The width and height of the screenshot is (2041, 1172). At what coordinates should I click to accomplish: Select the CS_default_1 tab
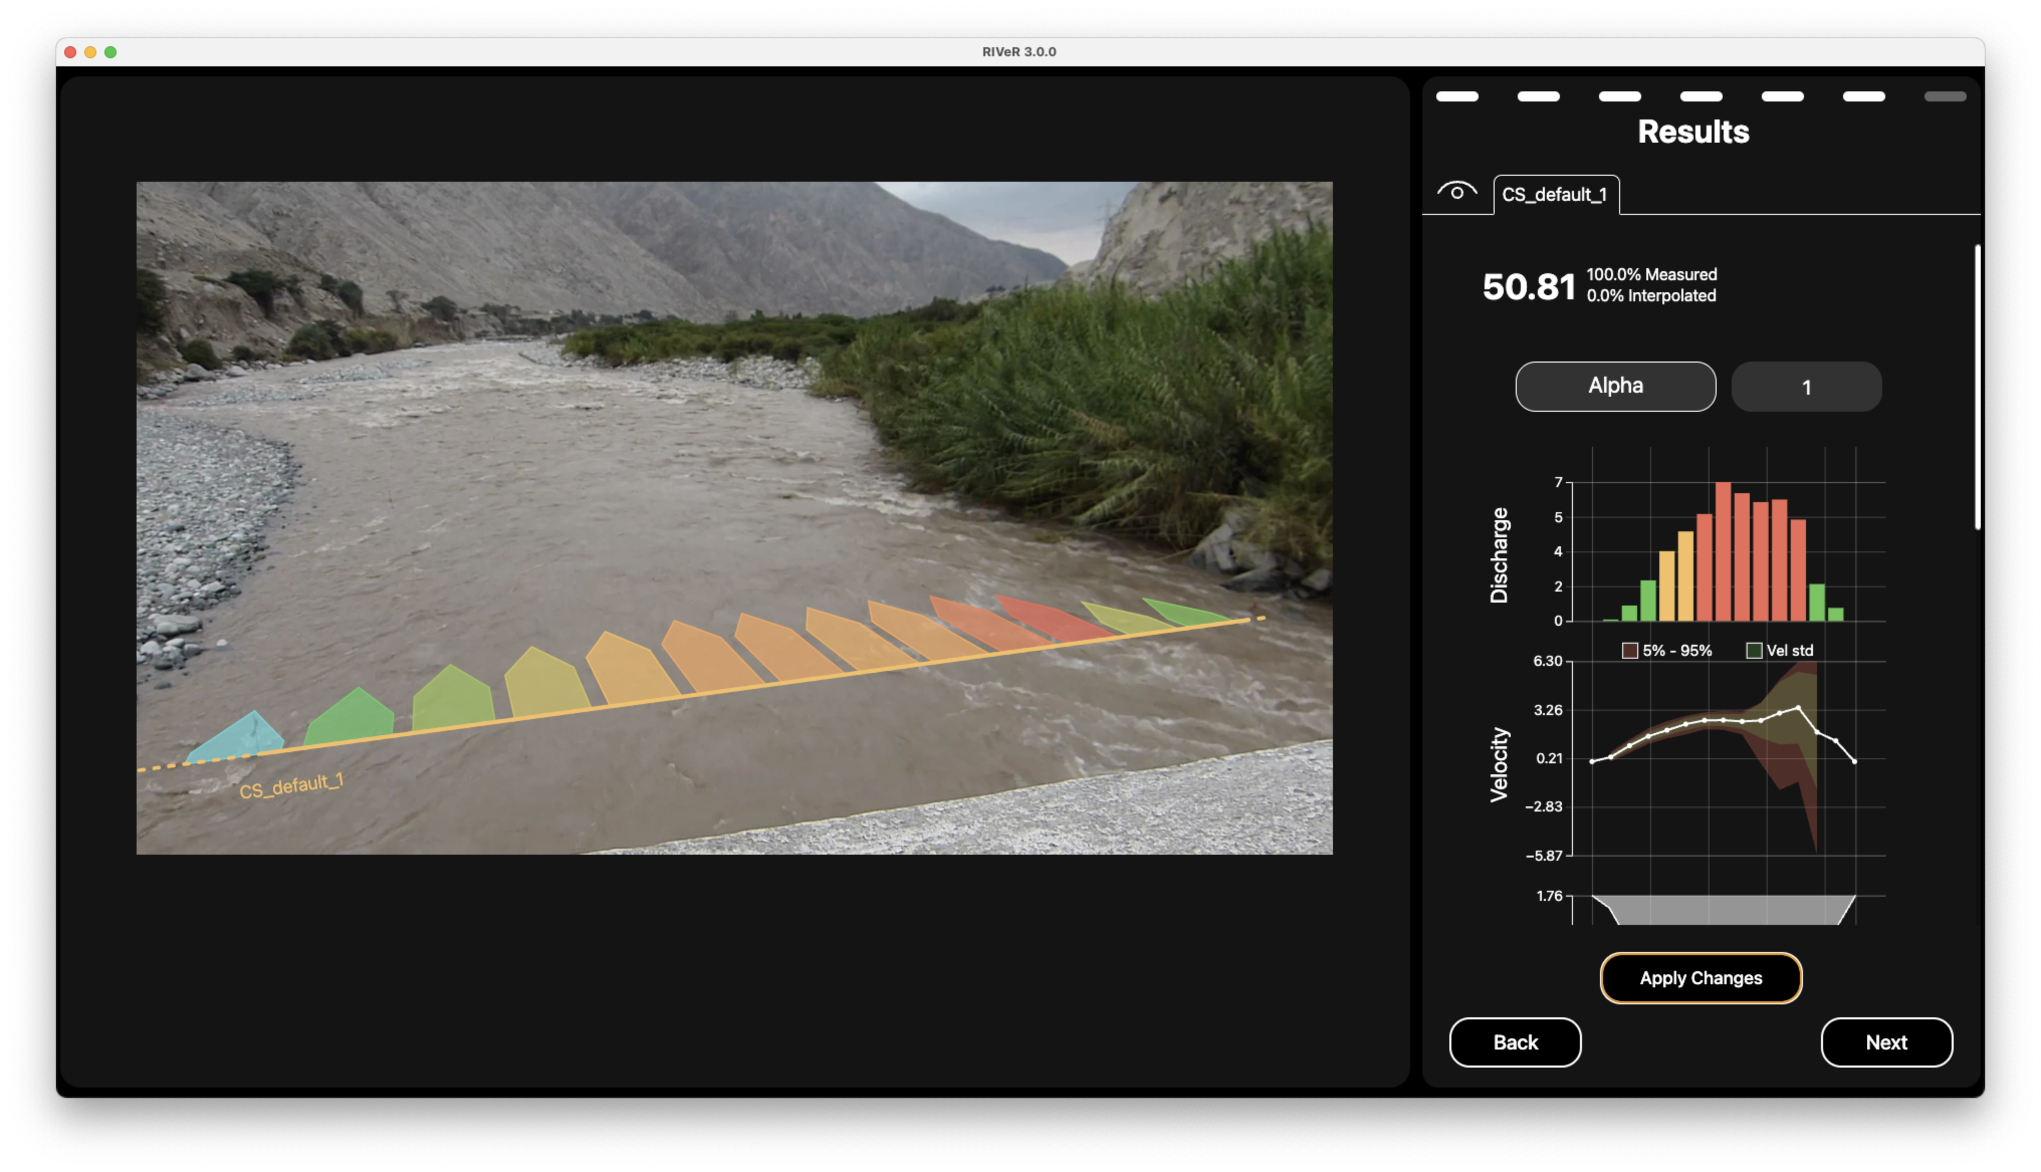click(1555, 195)
